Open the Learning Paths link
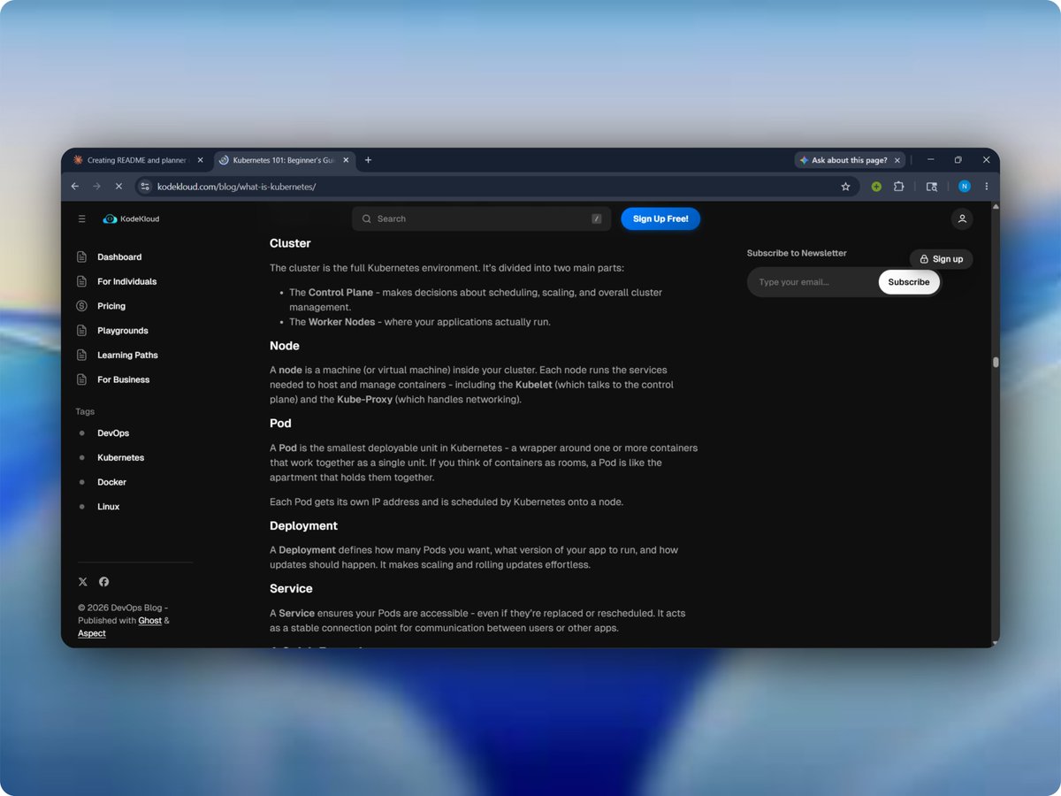The image size is (1061, 796). click(128, 355)
